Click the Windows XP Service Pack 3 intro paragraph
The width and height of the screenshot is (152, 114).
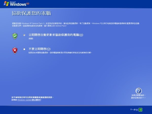pos(76,25)
